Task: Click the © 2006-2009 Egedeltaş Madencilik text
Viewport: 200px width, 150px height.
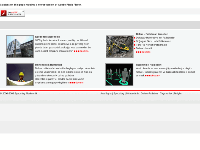Action: [19, 94]
